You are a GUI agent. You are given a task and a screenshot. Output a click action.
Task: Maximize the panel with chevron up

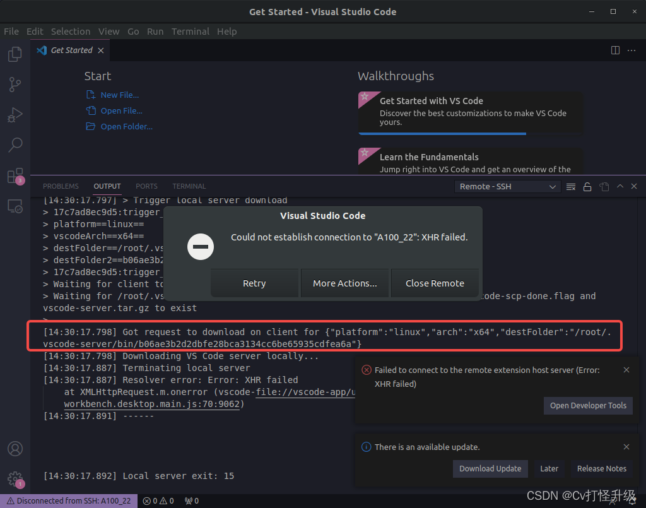(x=620, y=187)
